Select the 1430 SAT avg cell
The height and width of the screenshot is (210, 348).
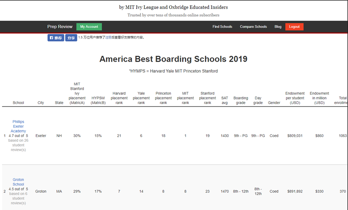pyautogui.click(x=225, y=136)
